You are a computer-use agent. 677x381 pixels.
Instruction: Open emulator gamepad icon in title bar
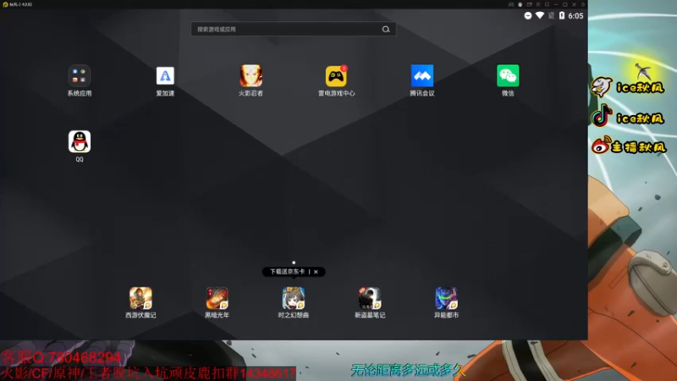click(511, 4)
